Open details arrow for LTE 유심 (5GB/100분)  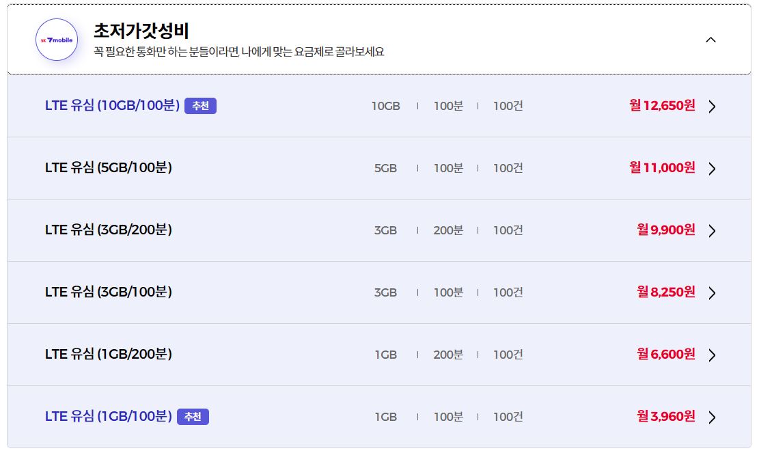tap(713, 168)
